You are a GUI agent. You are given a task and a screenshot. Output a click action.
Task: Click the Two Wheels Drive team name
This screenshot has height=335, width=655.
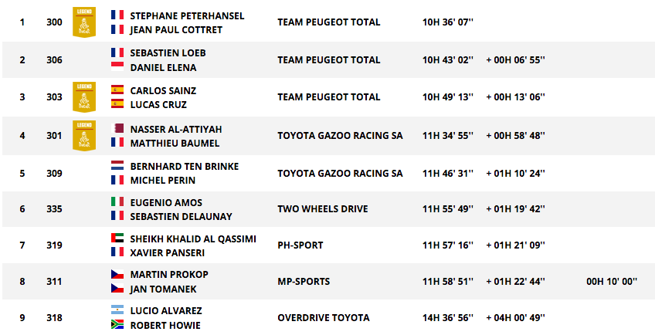click(322, 209)
